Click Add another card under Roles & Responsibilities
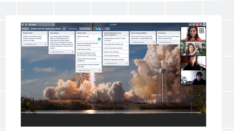This screenshot has width=234, height=131. pyautogui.click(x=140, y=42)
